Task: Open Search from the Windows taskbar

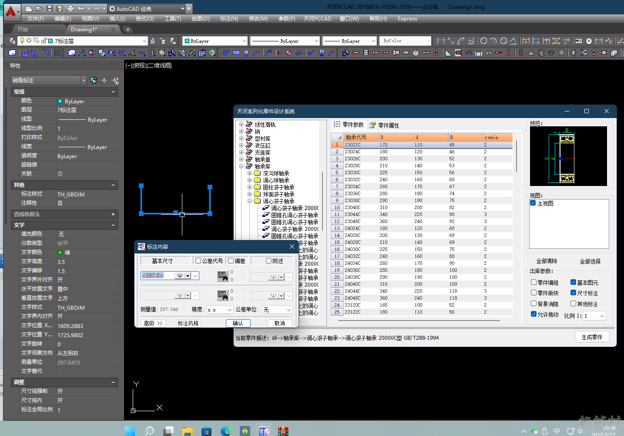Action: 149,431
